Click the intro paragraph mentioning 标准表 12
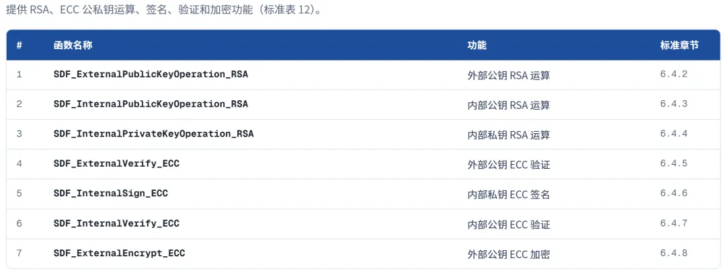Viewport: 726px width, 273px height. 164,10
